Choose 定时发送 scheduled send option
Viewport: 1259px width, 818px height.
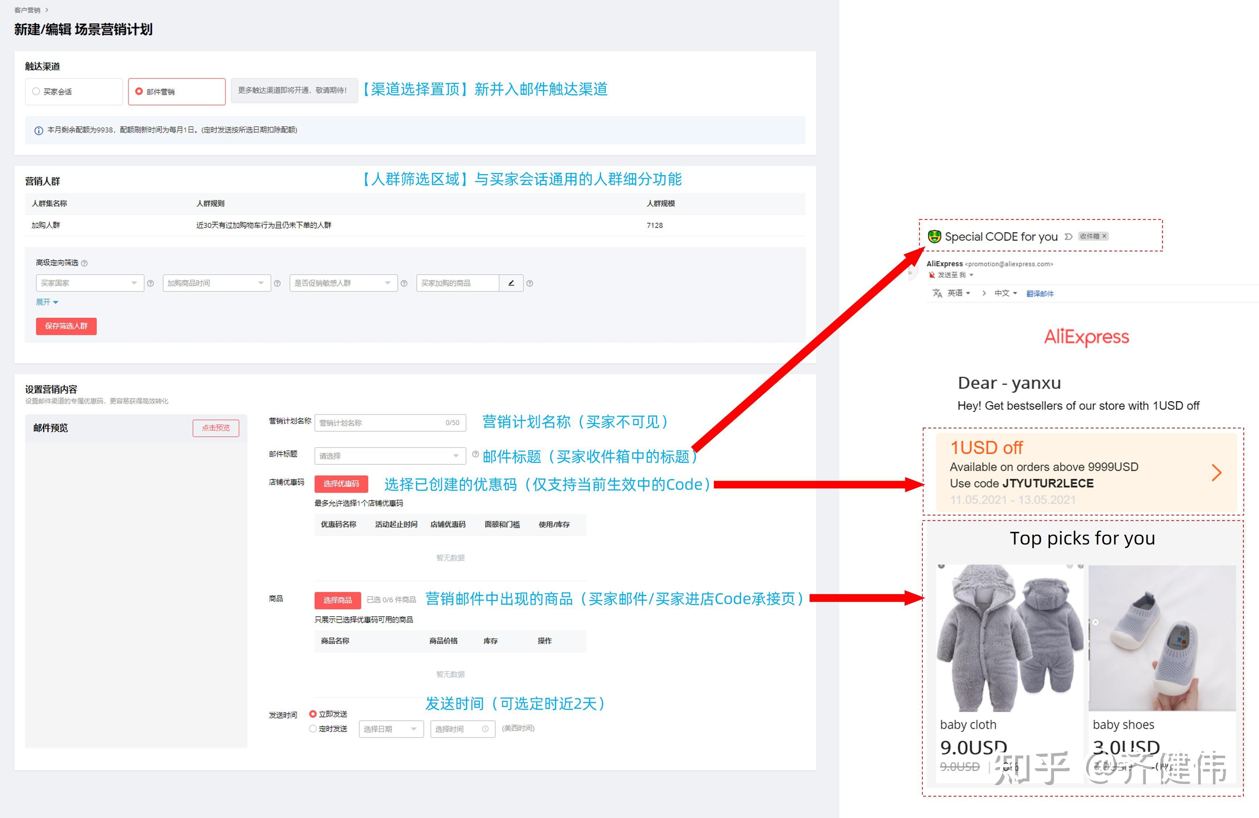[313, 728]
